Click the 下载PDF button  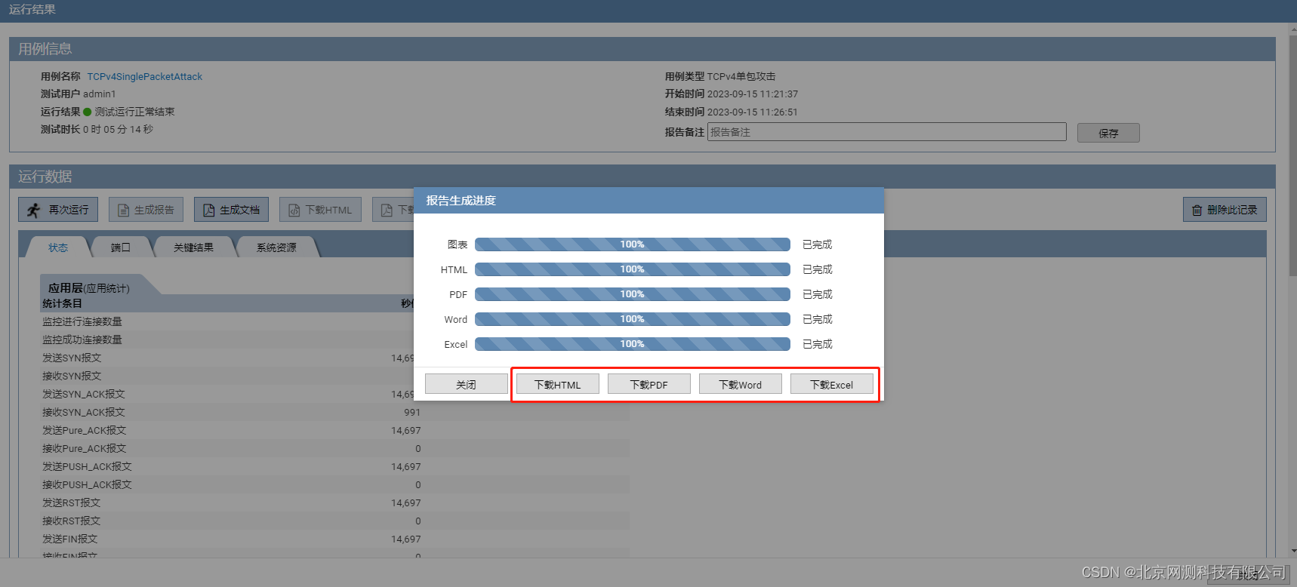click(648, 384)
